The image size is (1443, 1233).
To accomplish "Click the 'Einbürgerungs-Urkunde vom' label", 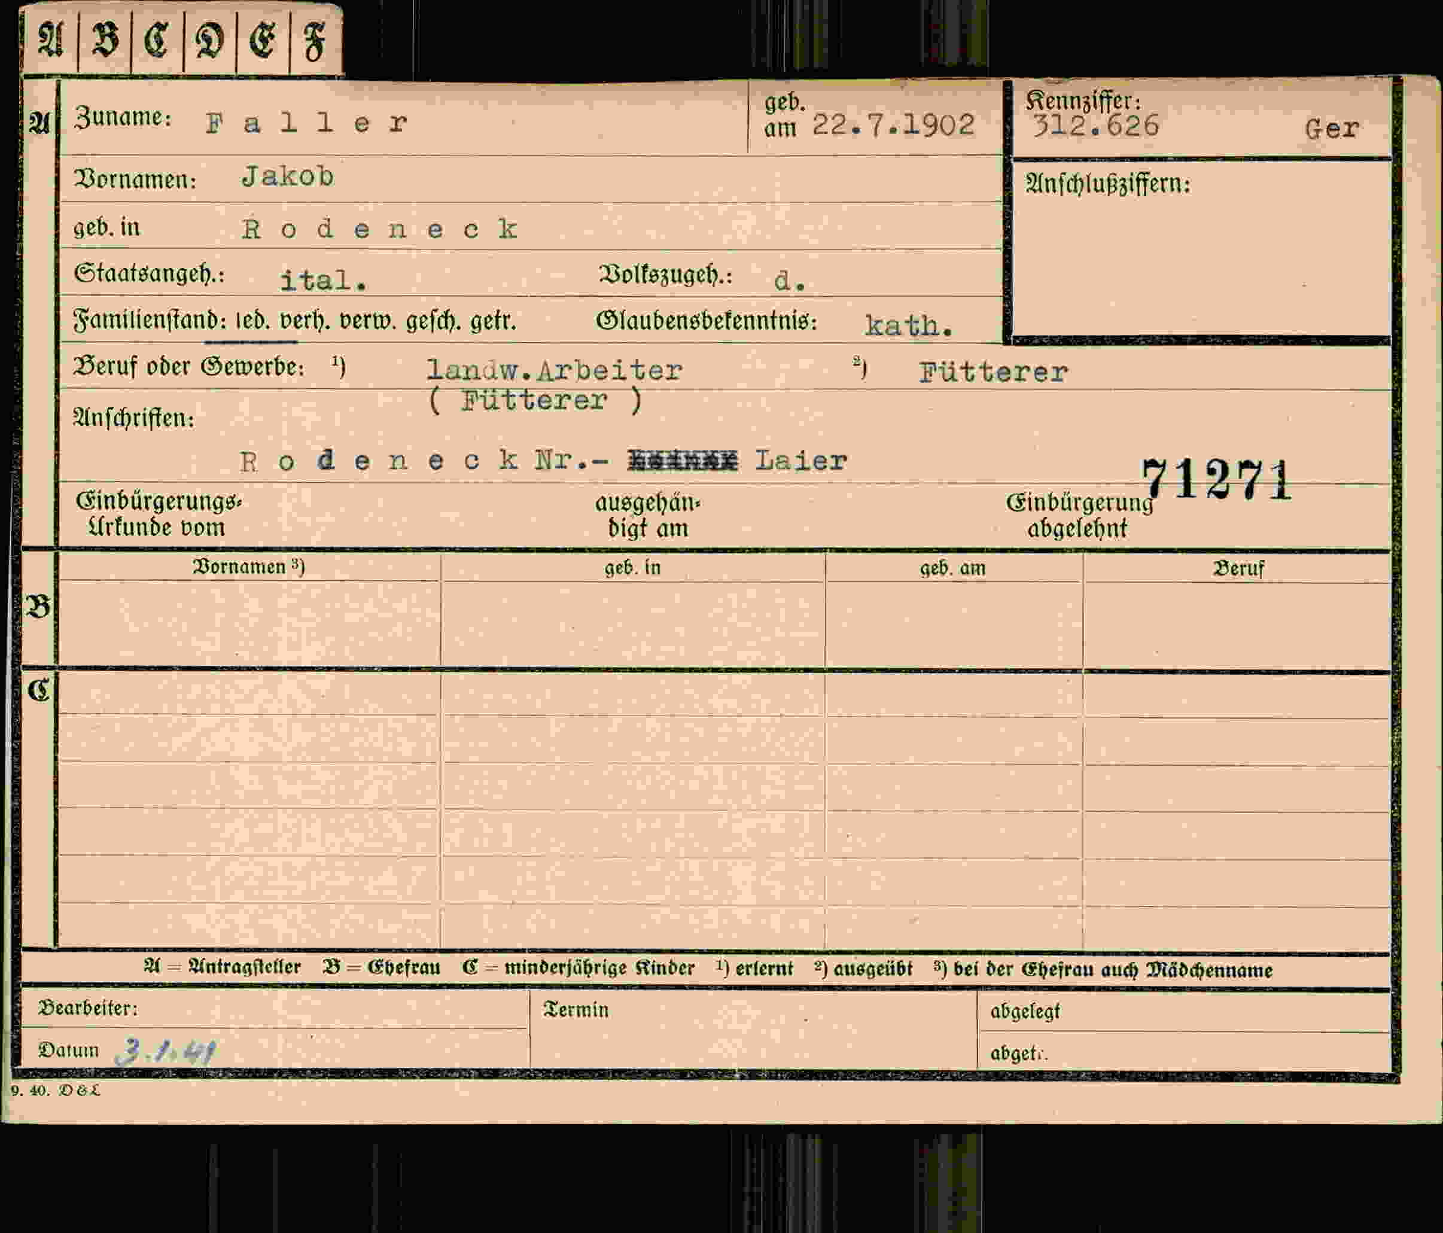I will pyautogui.click(x=159, y=514).
